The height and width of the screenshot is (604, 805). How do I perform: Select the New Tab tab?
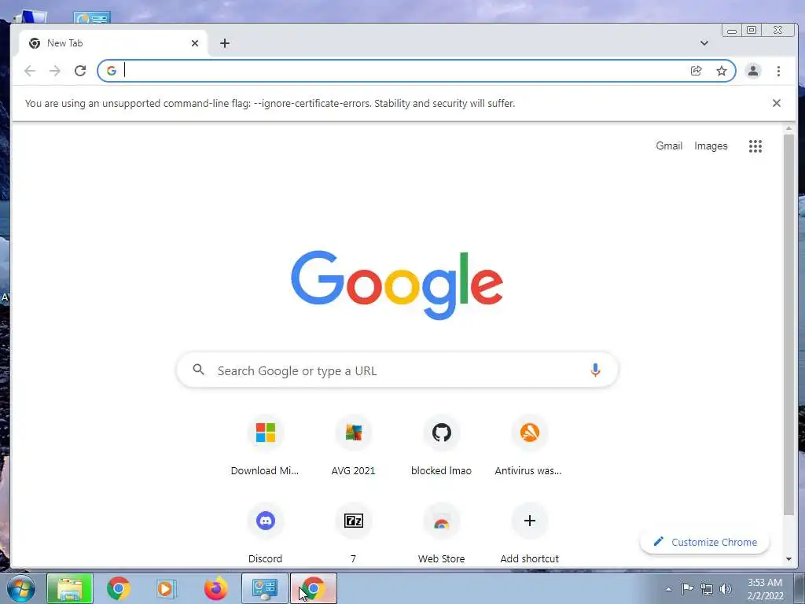pos(113,43)
